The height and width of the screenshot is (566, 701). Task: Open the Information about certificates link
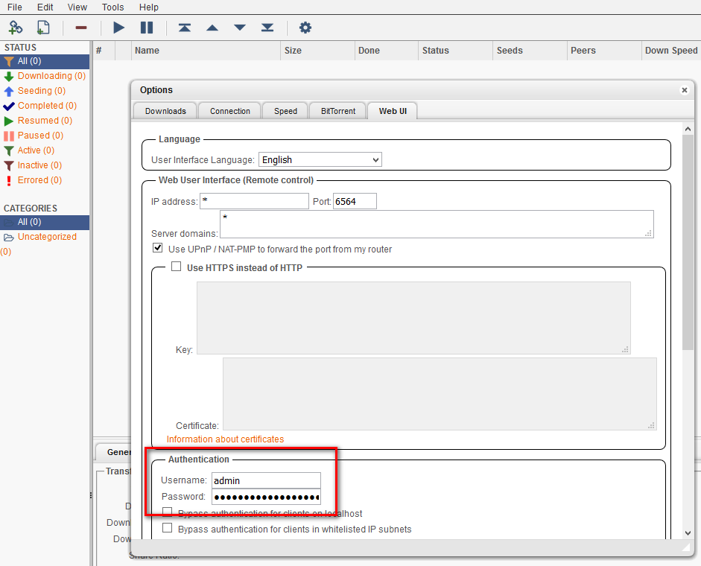tap(225, 439)
